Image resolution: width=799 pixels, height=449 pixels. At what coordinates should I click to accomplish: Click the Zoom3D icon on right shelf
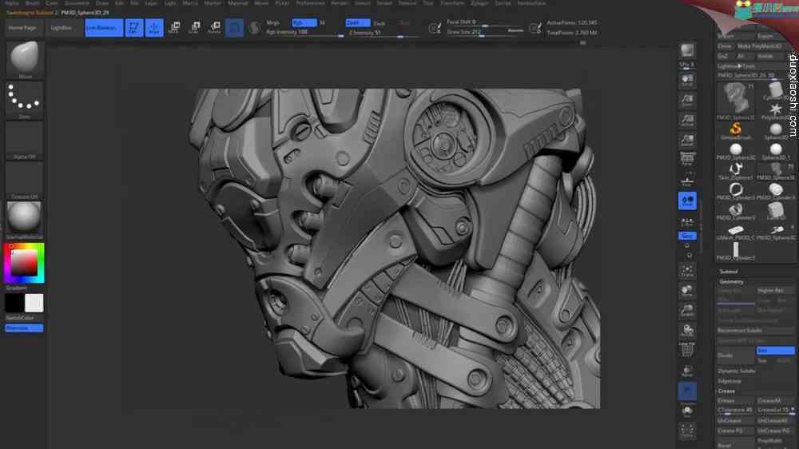[x=687, y=310]
